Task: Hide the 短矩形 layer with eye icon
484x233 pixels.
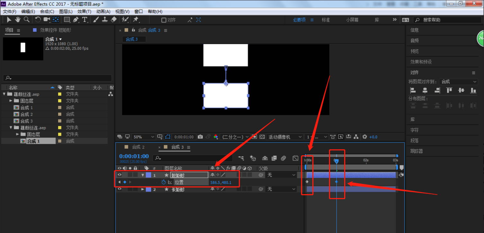Action: click(120, 175)
